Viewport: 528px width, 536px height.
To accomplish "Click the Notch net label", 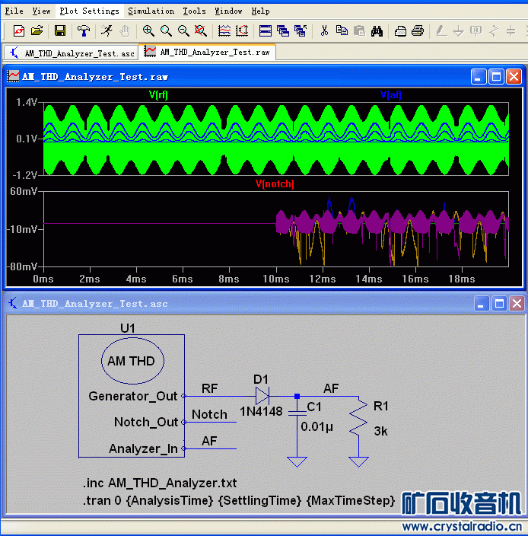I will 209,414.
